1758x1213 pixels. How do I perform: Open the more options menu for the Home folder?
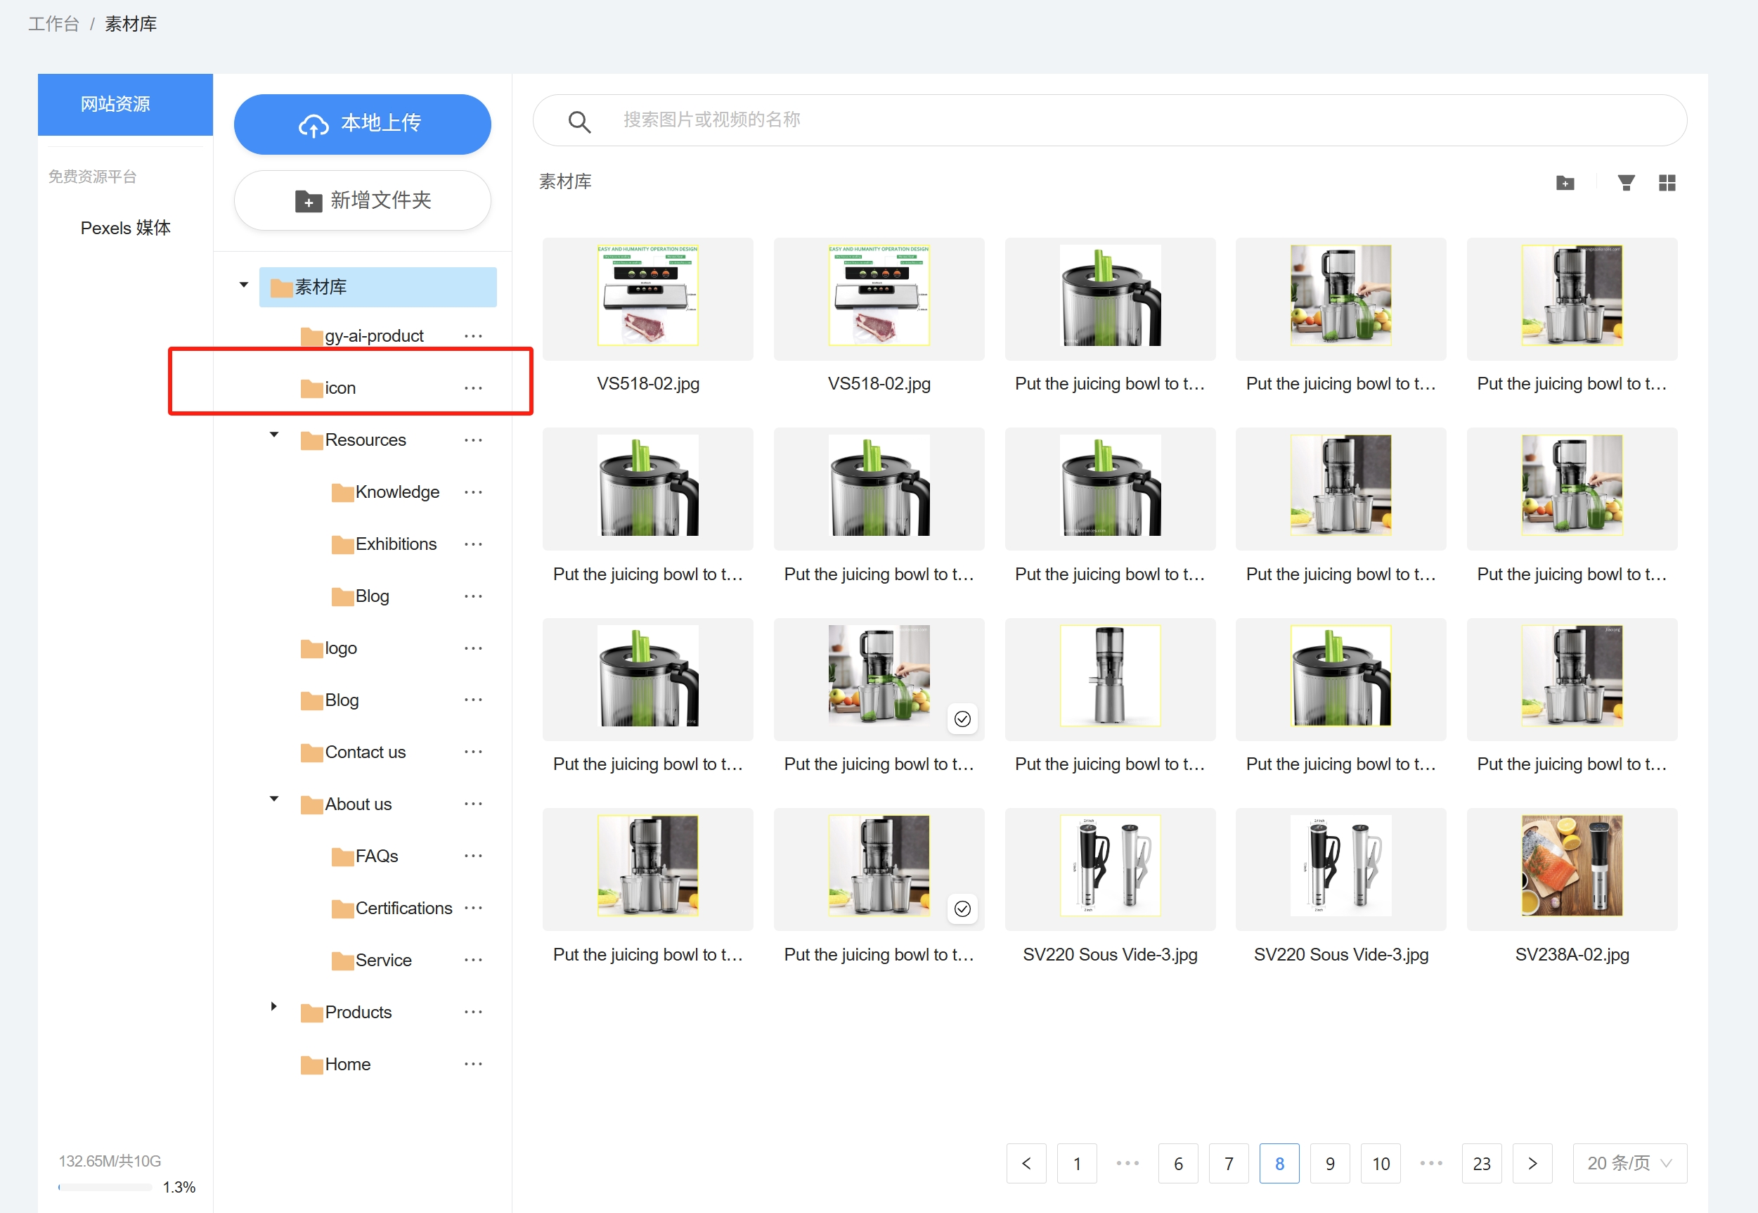472,1064
